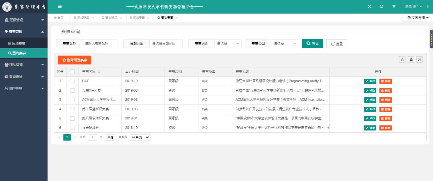Click the 赛事名称 input field

(x=100, y=44)
